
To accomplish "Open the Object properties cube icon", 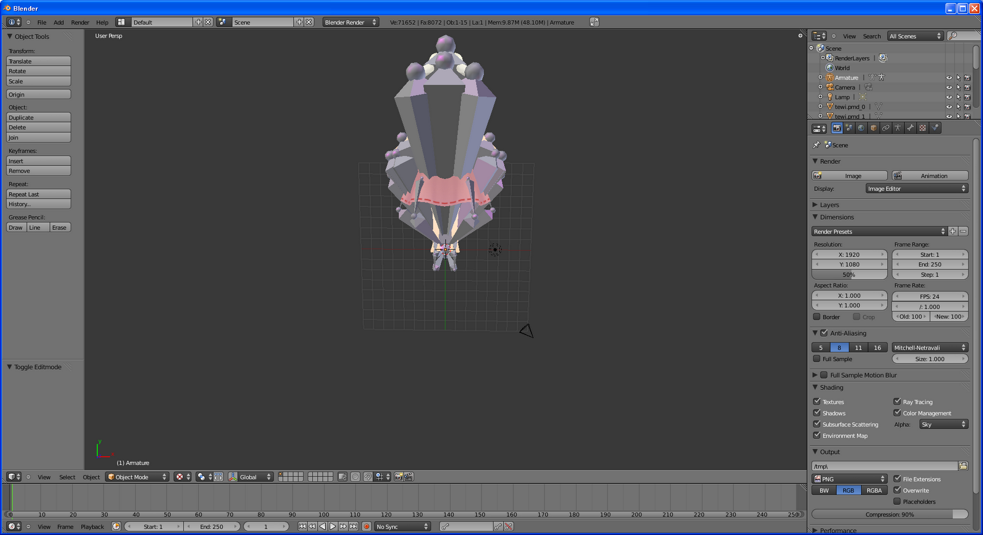I will tap(874, 128).
